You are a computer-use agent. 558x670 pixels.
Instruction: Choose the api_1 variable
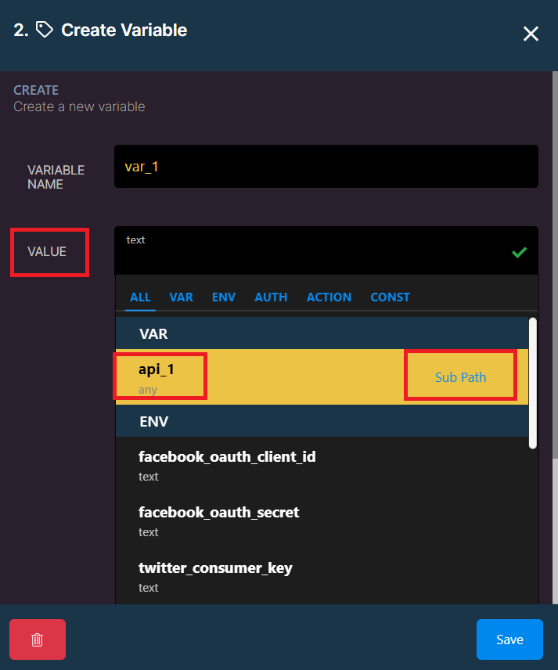point(322,377)
